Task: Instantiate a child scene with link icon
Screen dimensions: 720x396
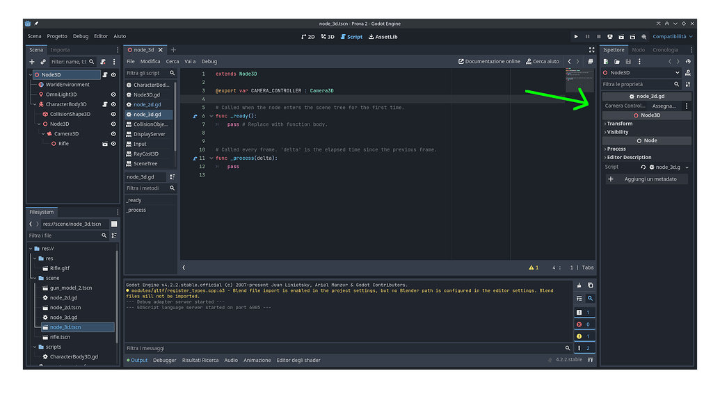Action: coord(42,61)
